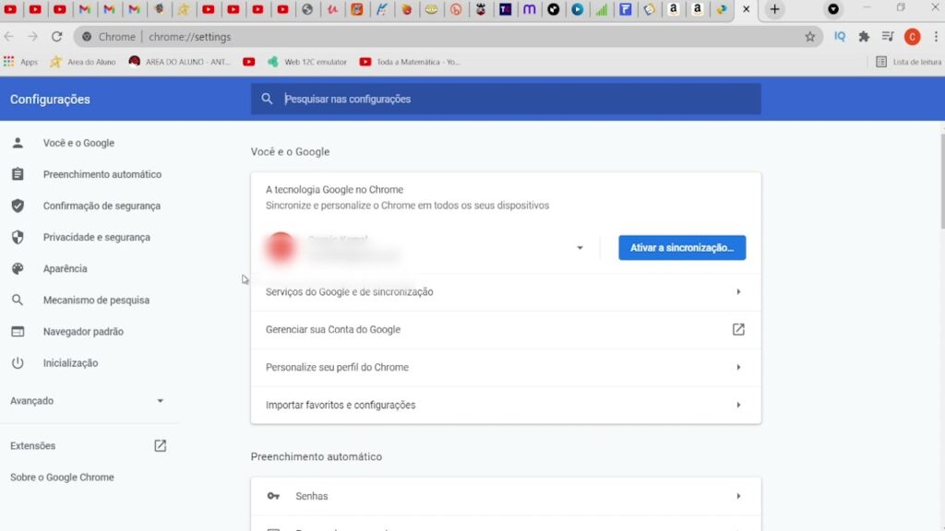Open the media control queue icon
Screen dimensions: 945x531
pyautogui.click(x=888, y=37)
